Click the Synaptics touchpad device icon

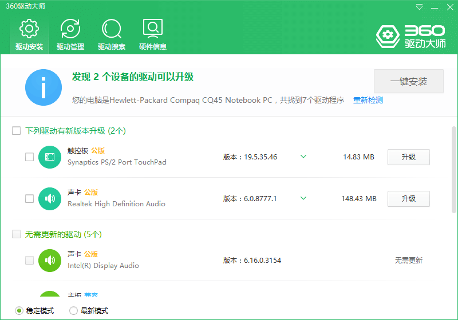click(x=50, y=157)
